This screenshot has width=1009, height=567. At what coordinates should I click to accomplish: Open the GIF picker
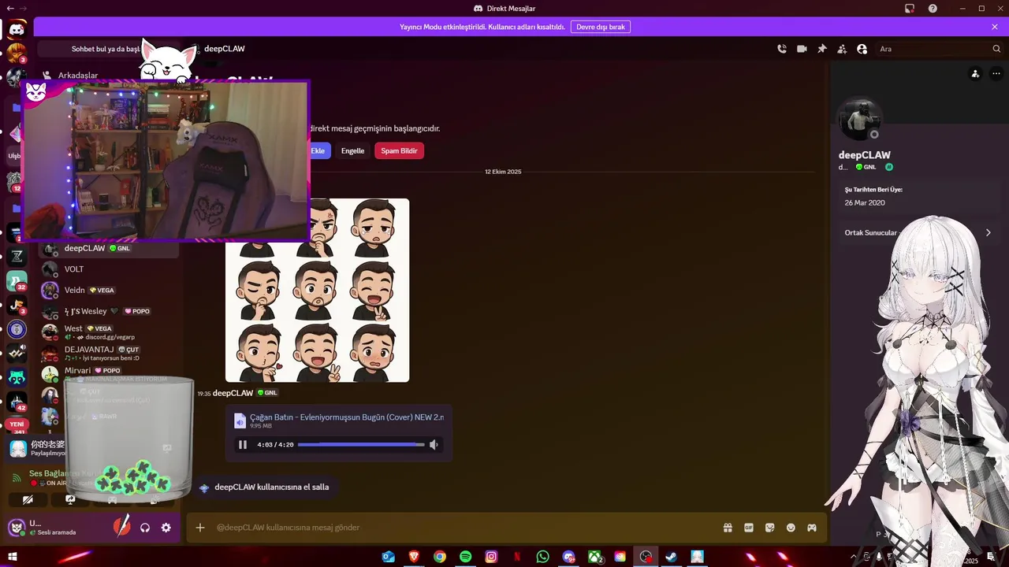(749, 528)
